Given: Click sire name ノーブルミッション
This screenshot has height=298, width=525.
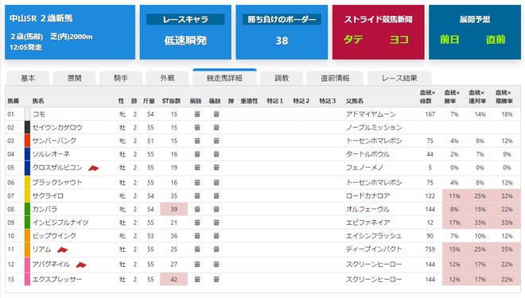Looking at the screenshot, I should (x=374, y=127).
